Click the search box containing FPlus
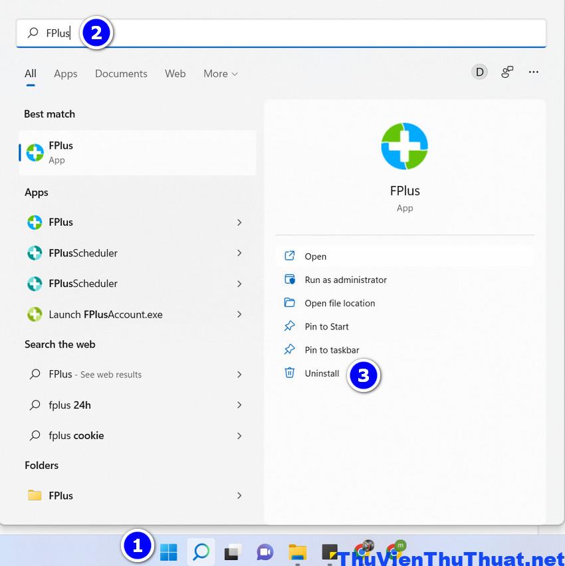Viewport: 565px width, 566px height. pos(281,33)
